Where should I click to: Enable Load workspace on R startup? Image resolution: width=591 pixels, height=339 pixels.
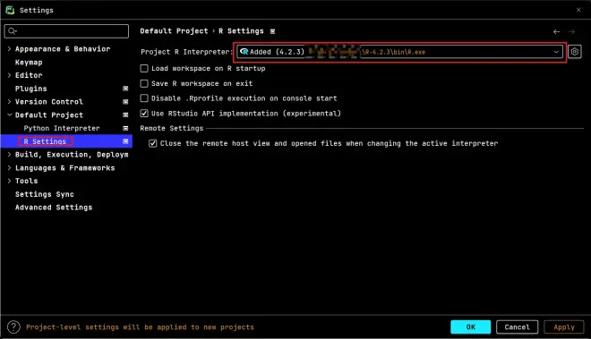click(144, 69)
